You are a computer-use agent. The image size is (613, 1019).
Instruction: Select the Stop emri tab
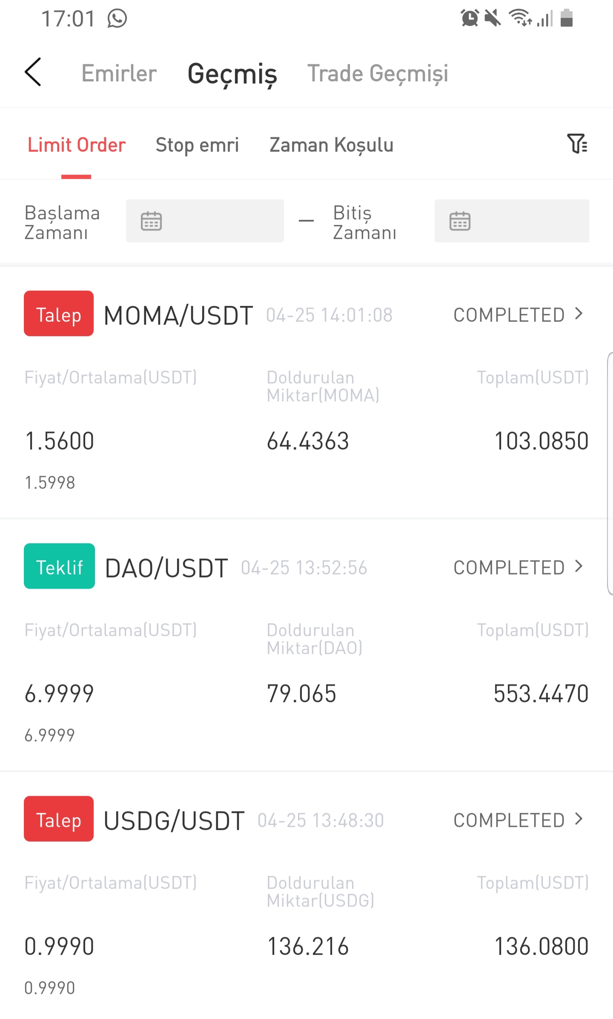(198, 145)
